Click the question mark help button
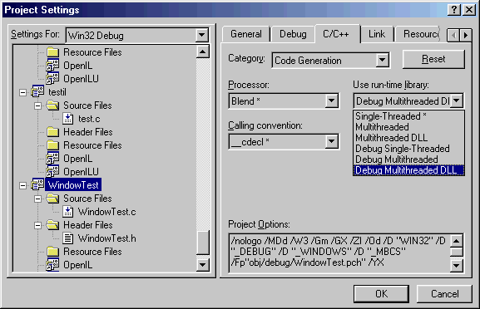 click(x=454, y=10)
